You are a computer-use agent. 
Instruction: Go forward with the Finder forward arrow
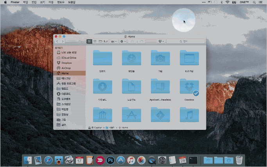click(63, 41)
